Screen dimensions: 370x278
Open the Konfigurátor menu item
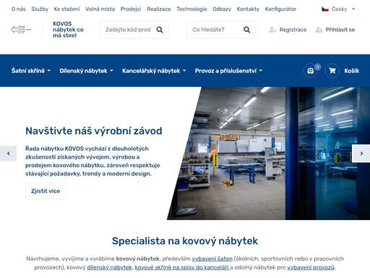tap(280, 9)
